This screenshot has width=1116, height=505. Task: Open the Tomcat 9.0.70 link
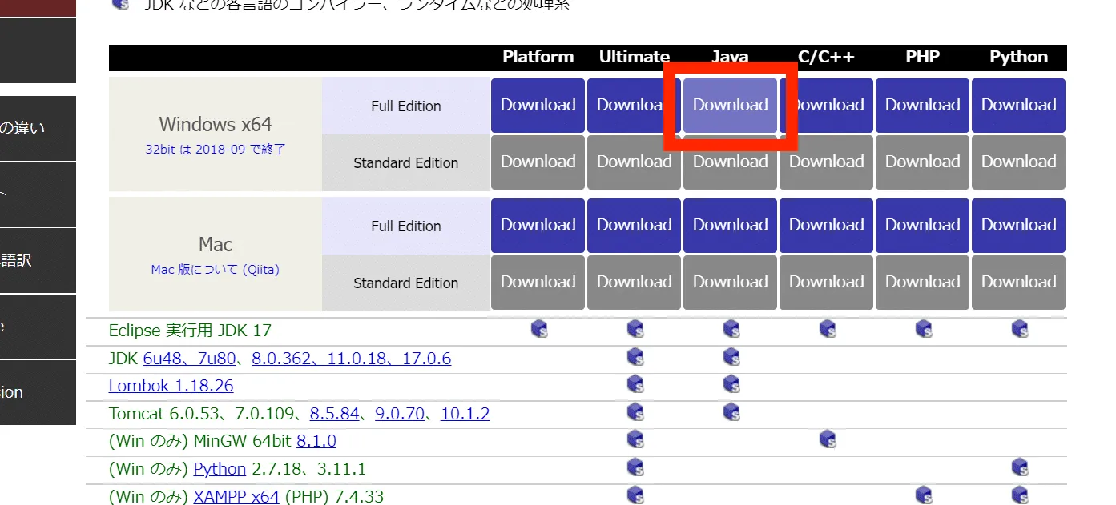[x=400, y=414]
